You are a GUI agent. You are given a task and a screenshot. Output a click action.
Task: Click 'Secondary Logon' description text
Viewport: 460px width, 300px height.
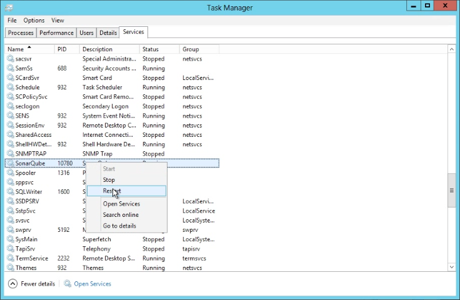click(x=106, y=106)
